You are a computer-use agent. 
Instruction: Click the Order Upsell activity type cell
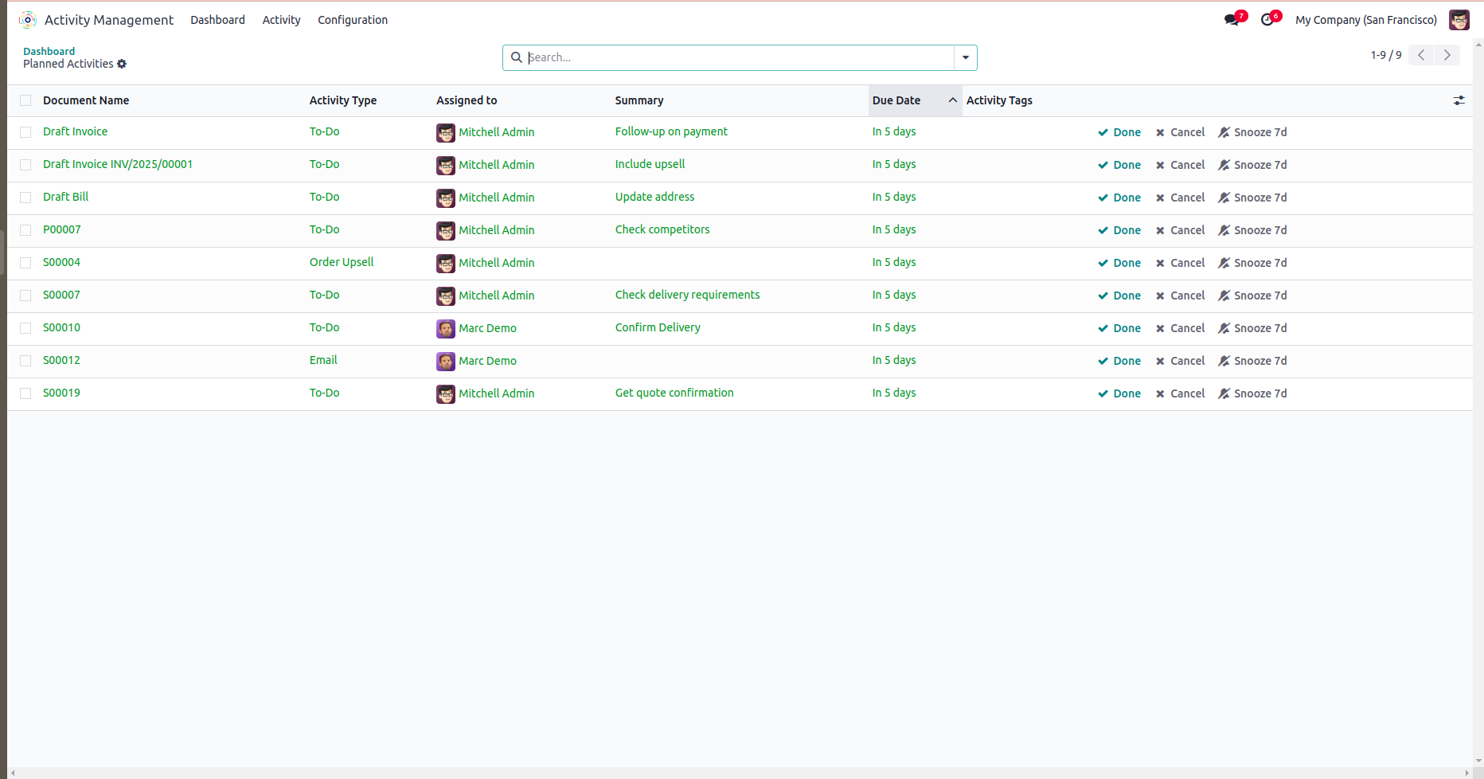342,262
